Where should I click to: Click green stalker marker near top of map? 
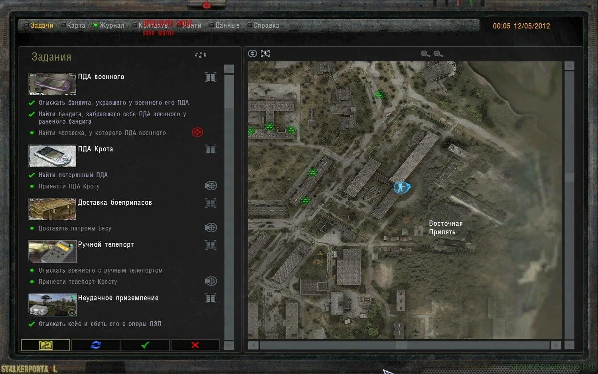(379, 95)
